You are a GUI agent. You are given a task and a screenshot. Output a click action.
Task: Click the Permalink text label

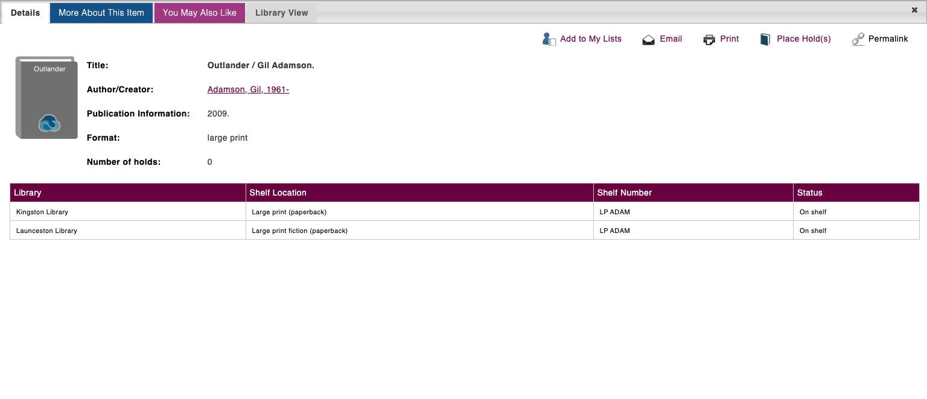(888, 39)
